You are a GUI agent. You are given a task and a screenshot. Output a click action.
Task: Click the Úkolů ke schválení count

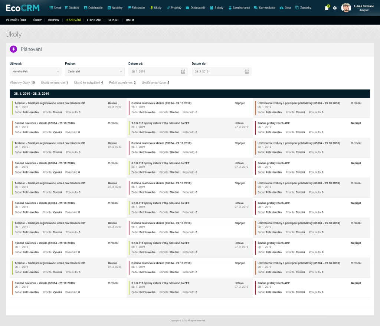[x=102, y=83]
